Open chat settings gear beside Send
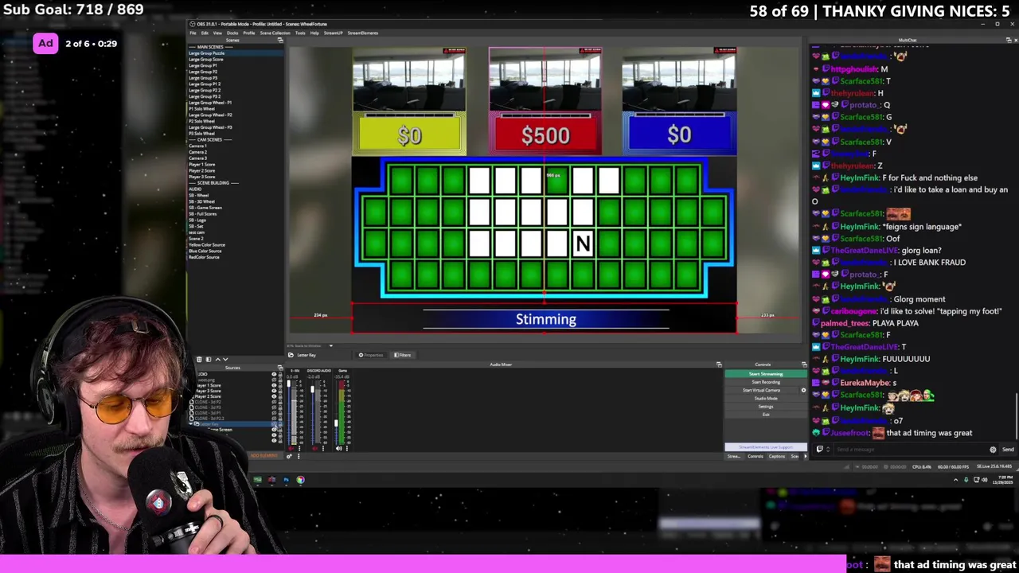Screen dimensions: 1019x573 [993, 450]
